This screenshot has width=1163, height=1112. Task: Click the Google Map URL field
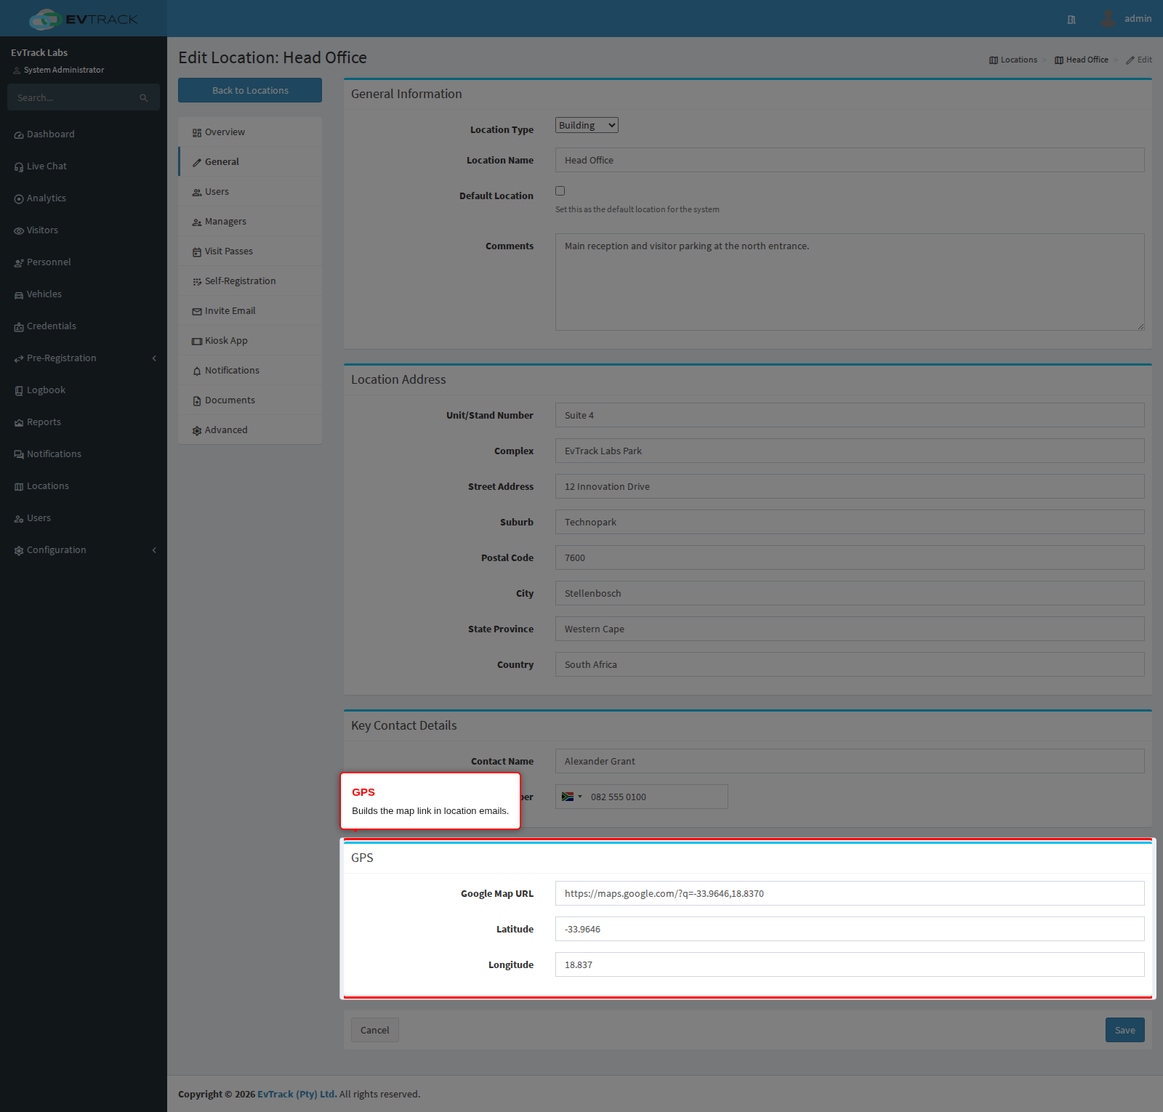click(850, 893)
